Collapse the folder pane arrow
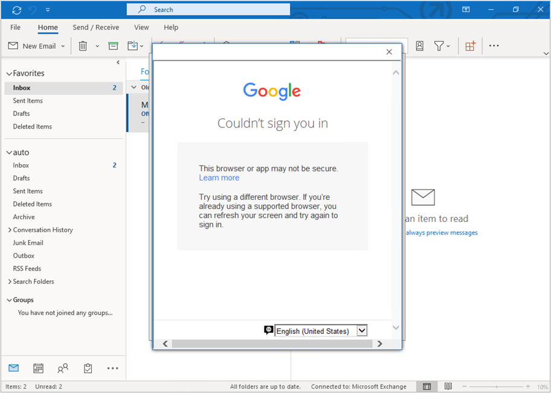Screen dimensions: 551x393 [x=118, y=62]
